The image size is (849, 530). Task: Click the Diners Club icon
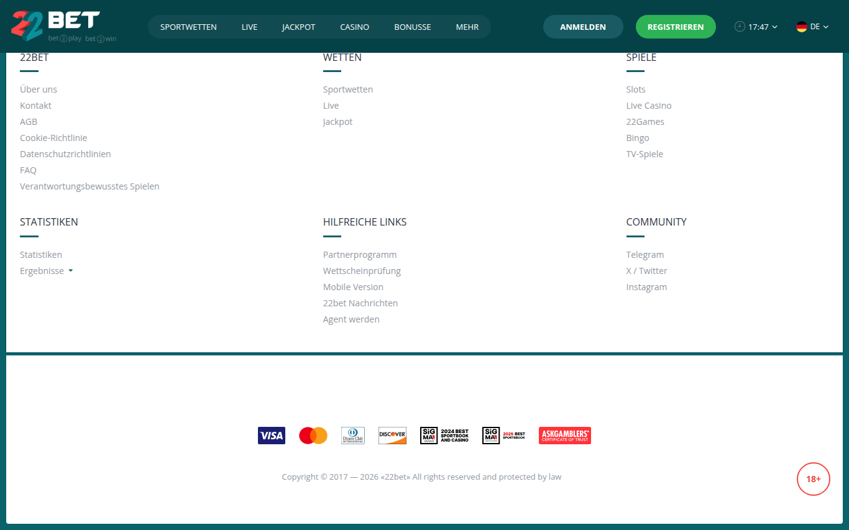353,436
